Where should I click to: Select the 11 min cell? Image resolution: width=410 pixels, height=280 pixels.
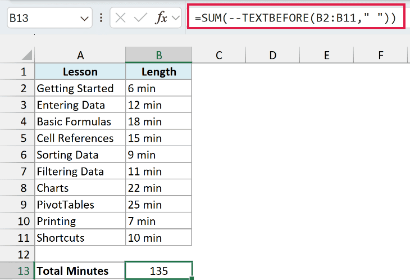[x=159, y=171]
